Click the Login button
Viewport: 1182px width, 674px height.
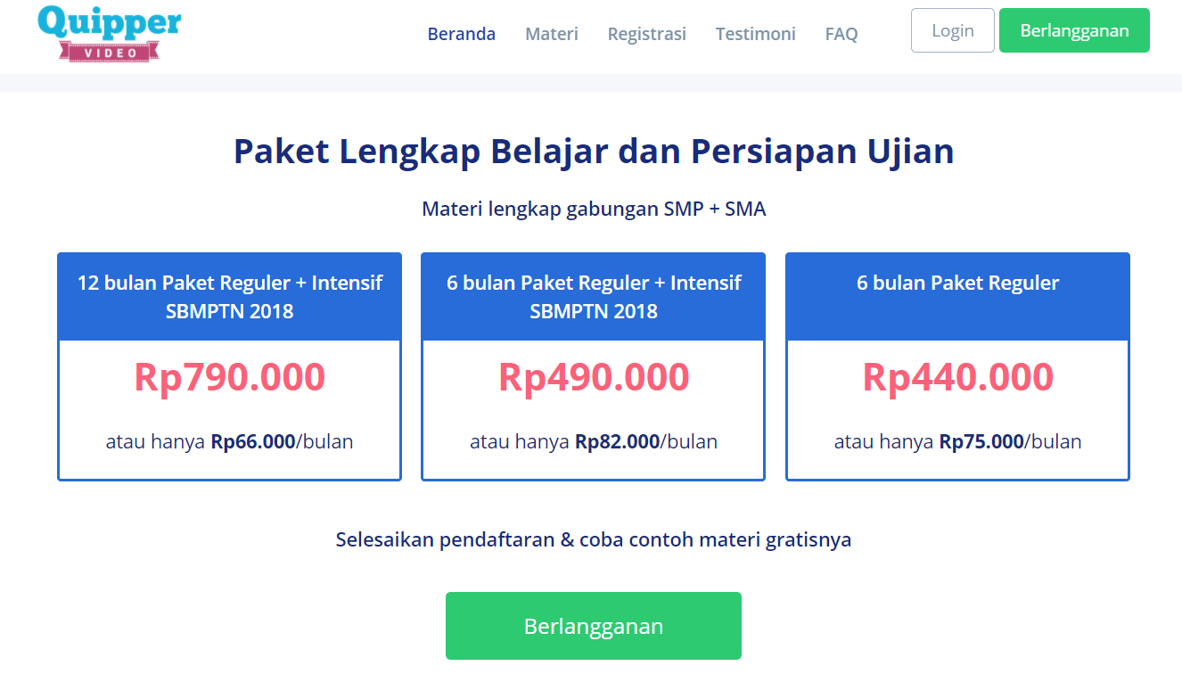pos(952,29)
